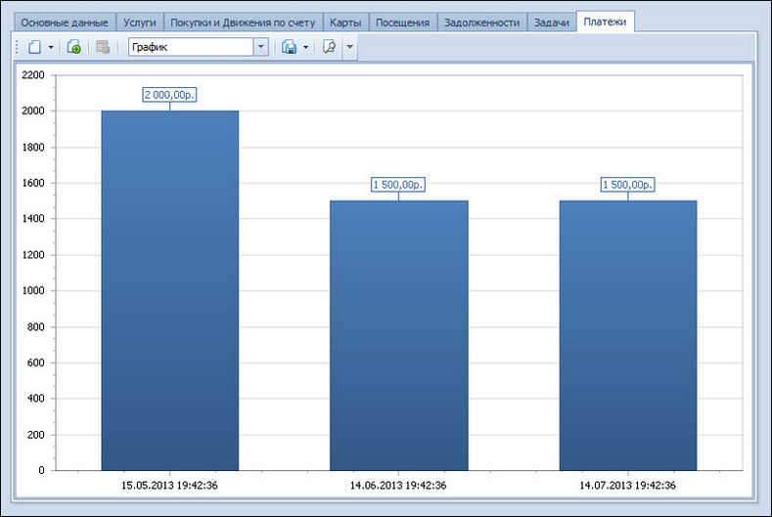Click the 14.07.2013 19:42:36 axis label
Viewport: 772px width, 517px height.
pos(627,486)
